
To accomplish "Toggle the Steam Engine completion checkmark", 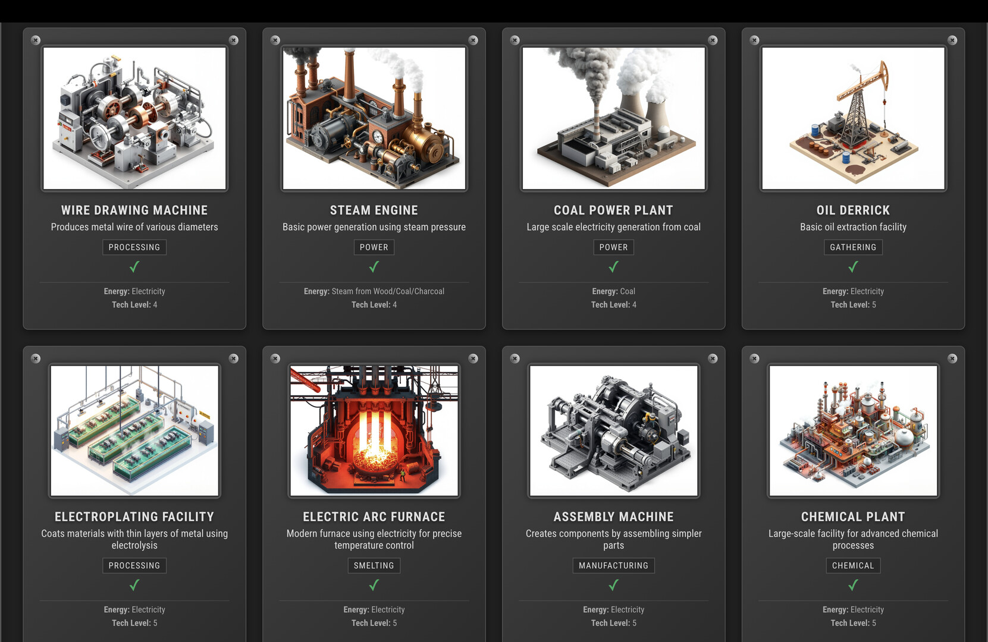I will (374, 267).
